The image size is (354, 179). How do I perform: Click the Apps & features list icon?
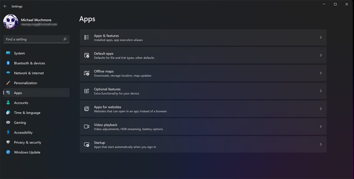(87, 37)
